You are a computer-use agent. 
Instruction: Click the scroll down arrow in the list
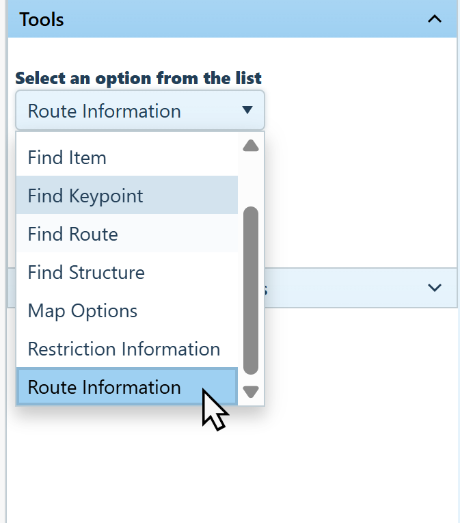(x=251, y=392)
